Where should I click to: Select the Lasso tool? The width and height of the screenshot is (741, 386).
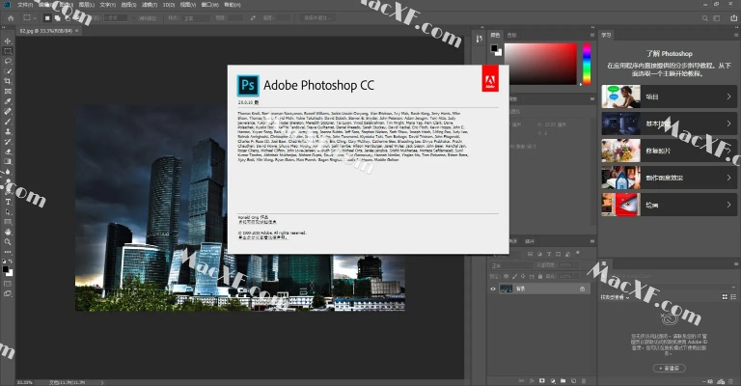tap(8, 60)
